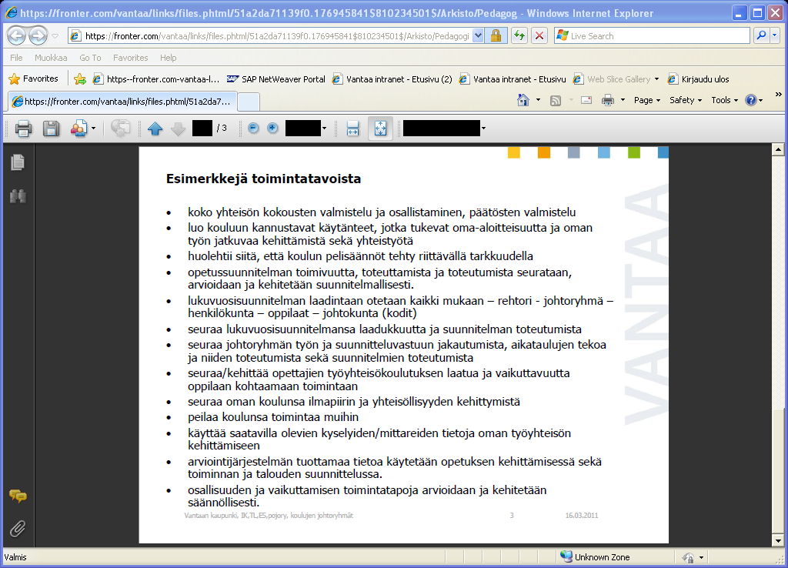This screenshot has height=568, width=788.
Task: Open the comments panel
Action: pos(18,496)
